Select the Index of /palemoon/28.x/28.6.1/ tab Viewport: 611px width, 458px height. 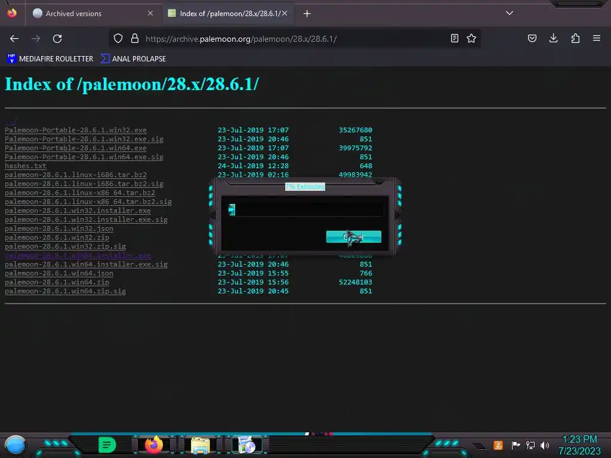point(230,14)
